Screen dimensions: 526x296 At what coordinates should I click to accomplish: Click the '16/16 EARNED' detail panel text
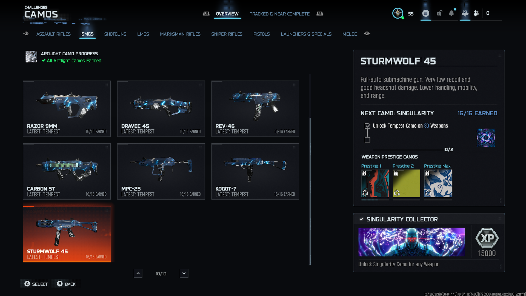point(478,113)
